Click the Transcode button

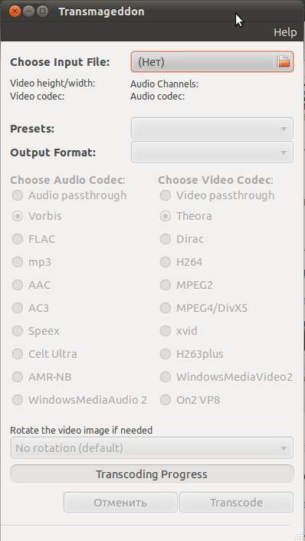(236, 503)
